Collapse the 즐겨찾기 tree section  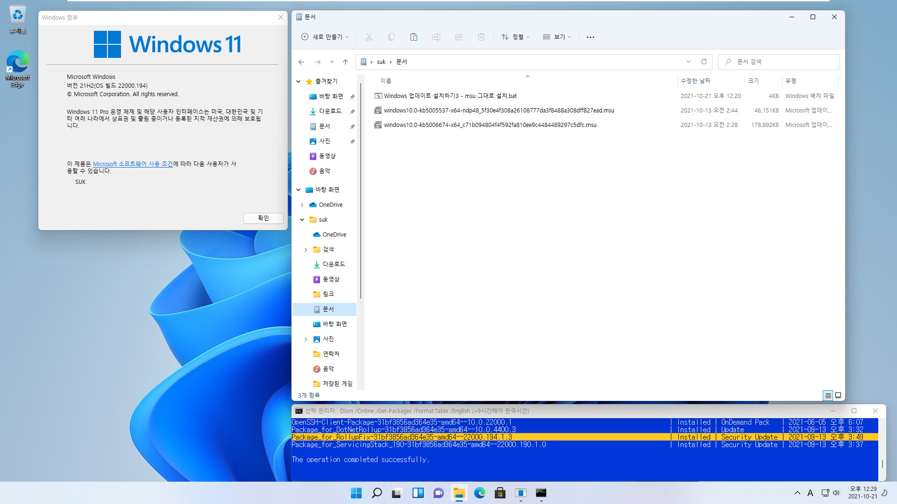(x=299, y=82)
